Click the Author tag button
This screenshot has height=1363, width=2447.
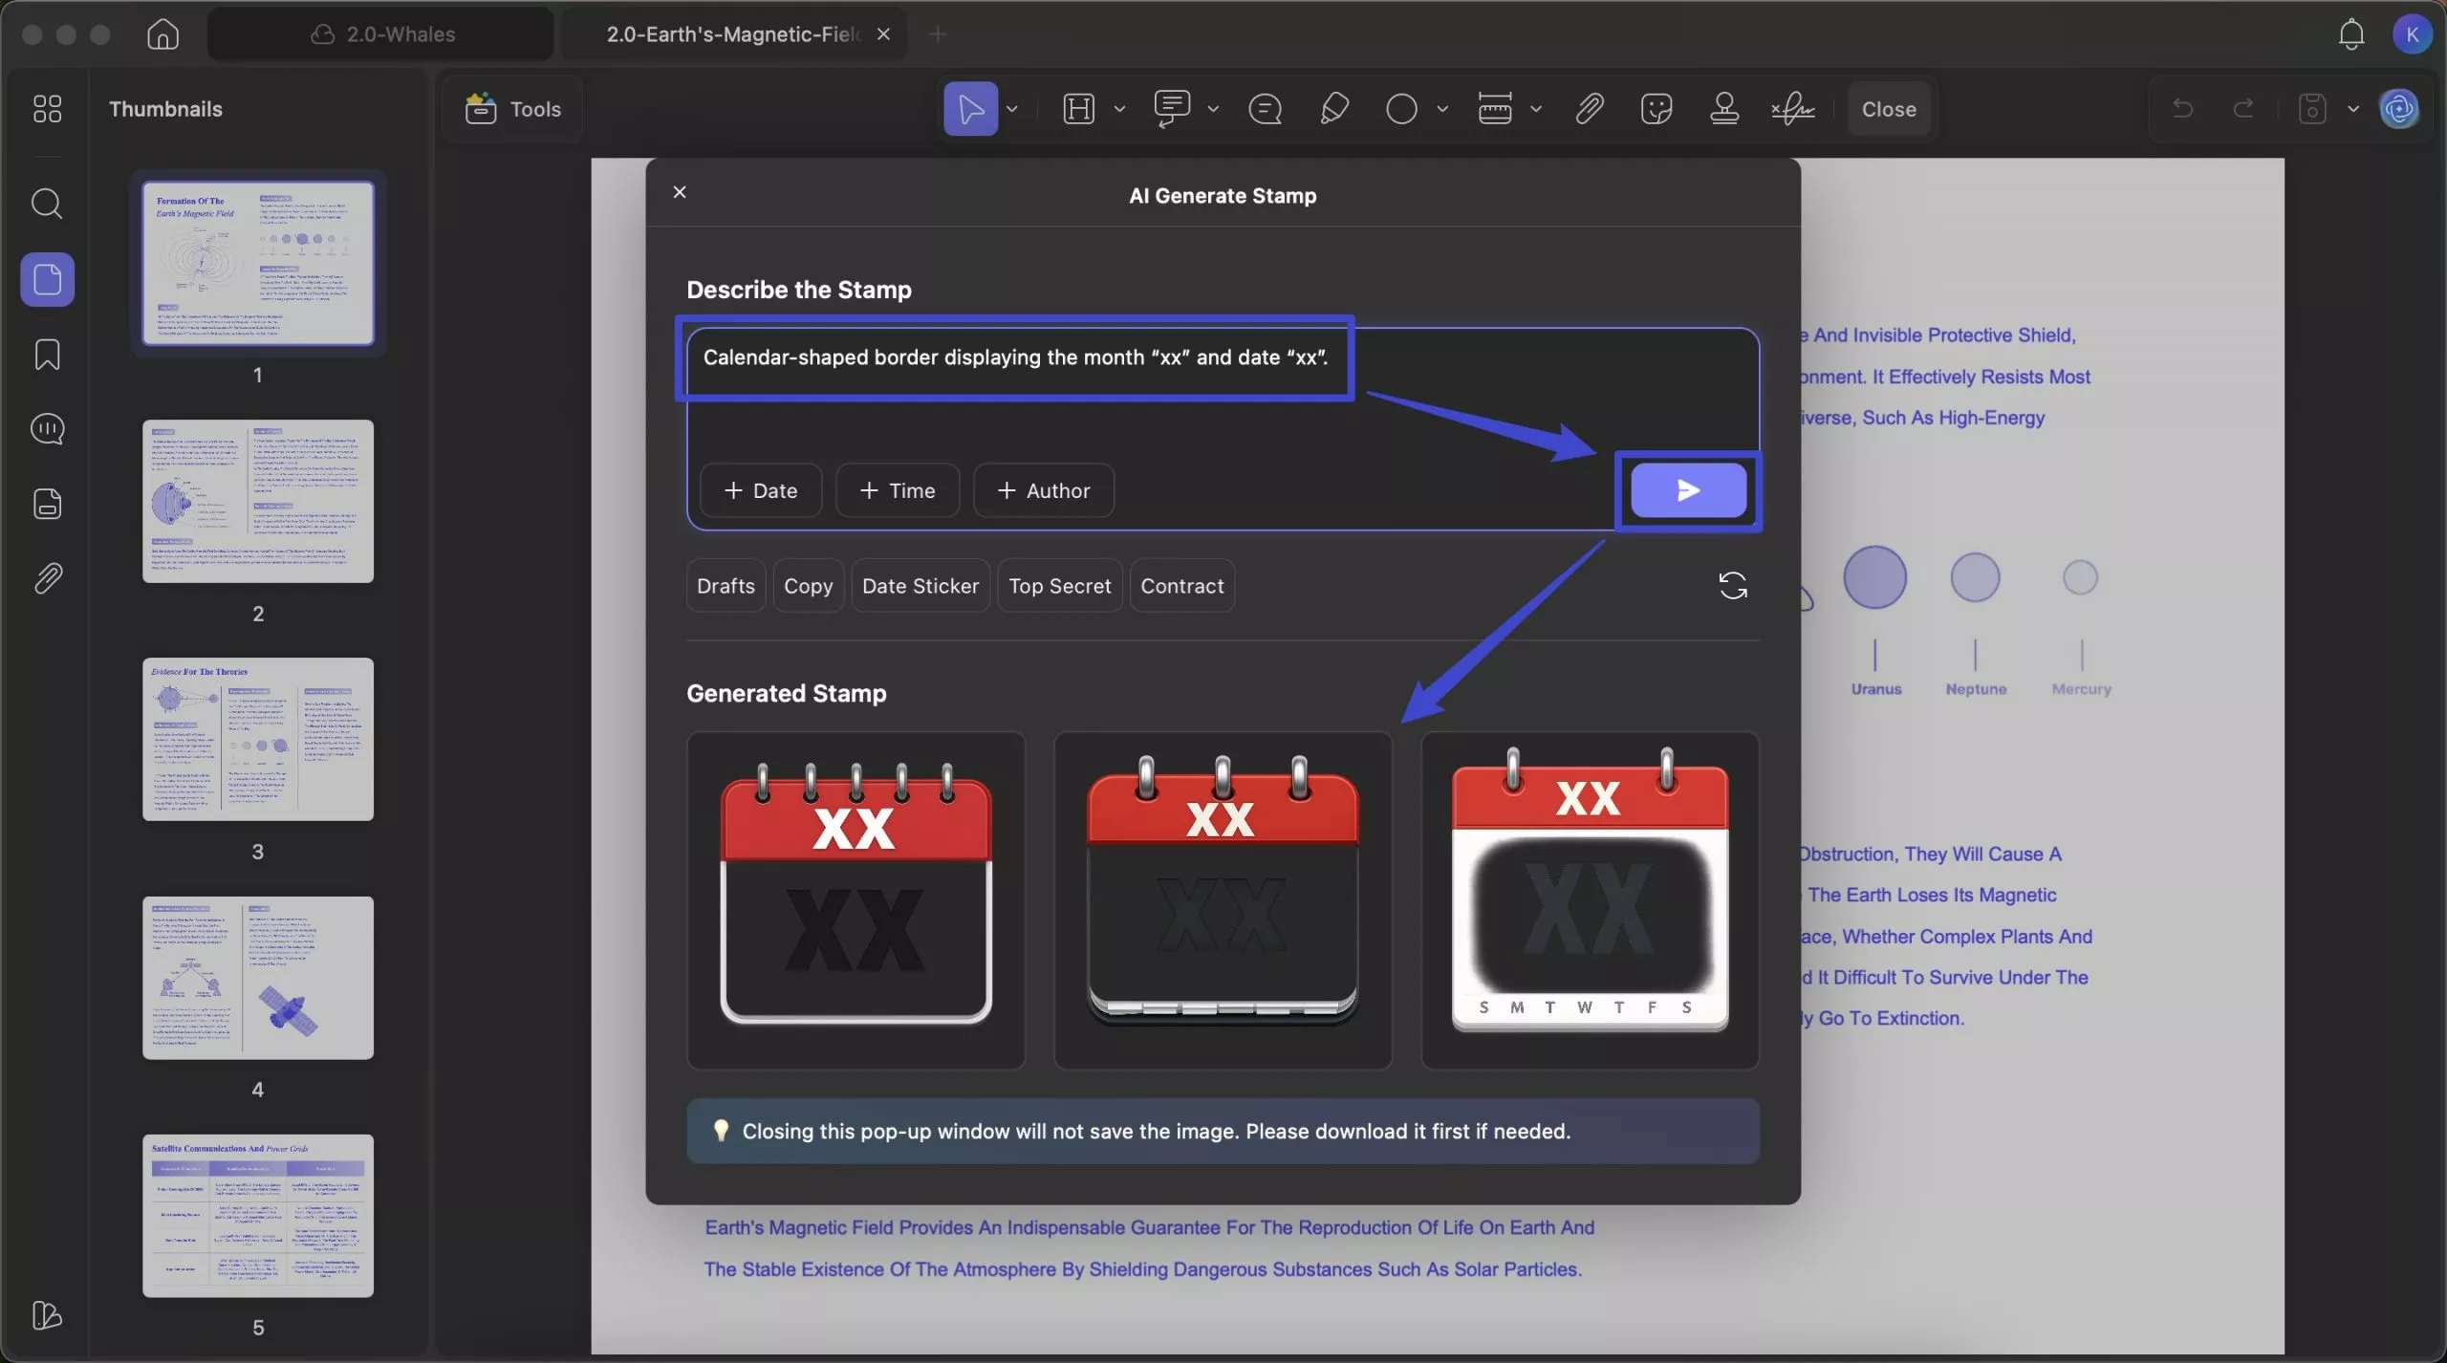point(1043,490)
